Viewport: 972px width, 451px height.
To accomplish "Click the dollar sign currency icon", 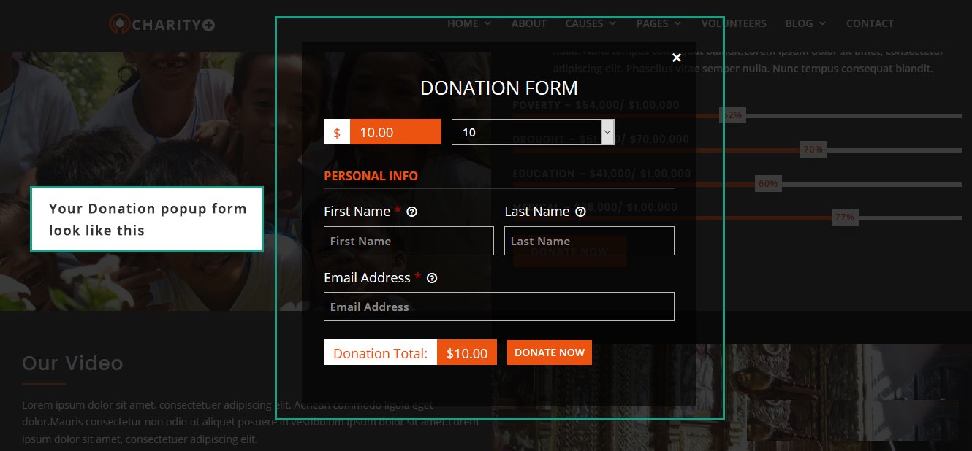I will [x=337, y=132].
